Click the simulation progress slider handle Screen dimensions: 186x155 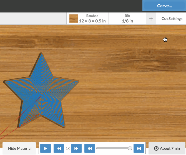(x=130, y=148)
